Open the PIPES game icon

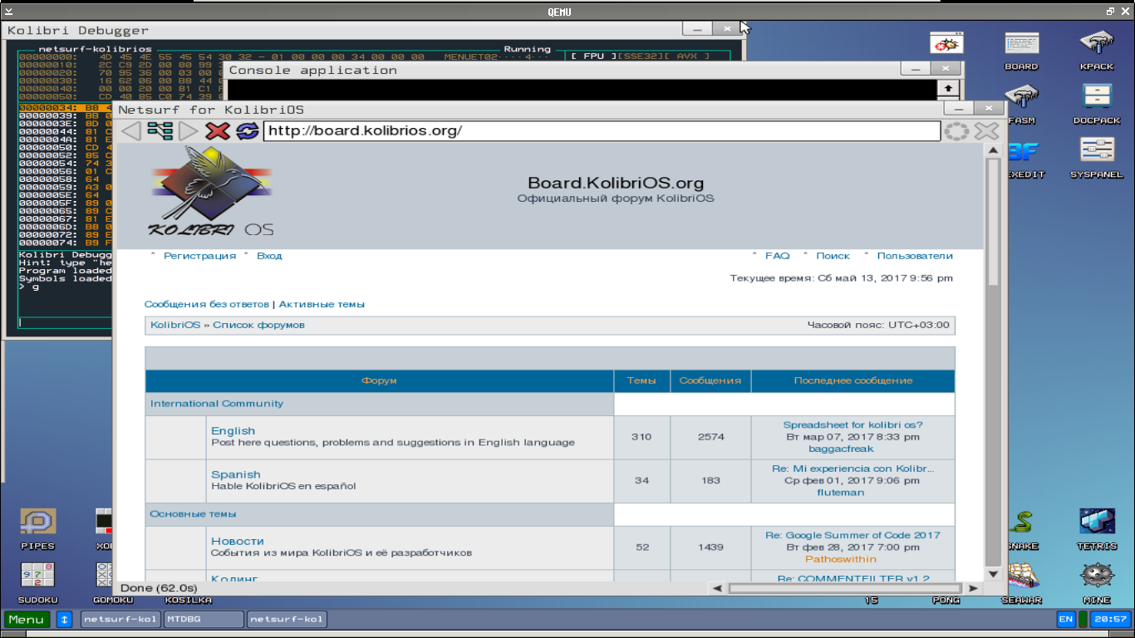(x=37, y=525)
